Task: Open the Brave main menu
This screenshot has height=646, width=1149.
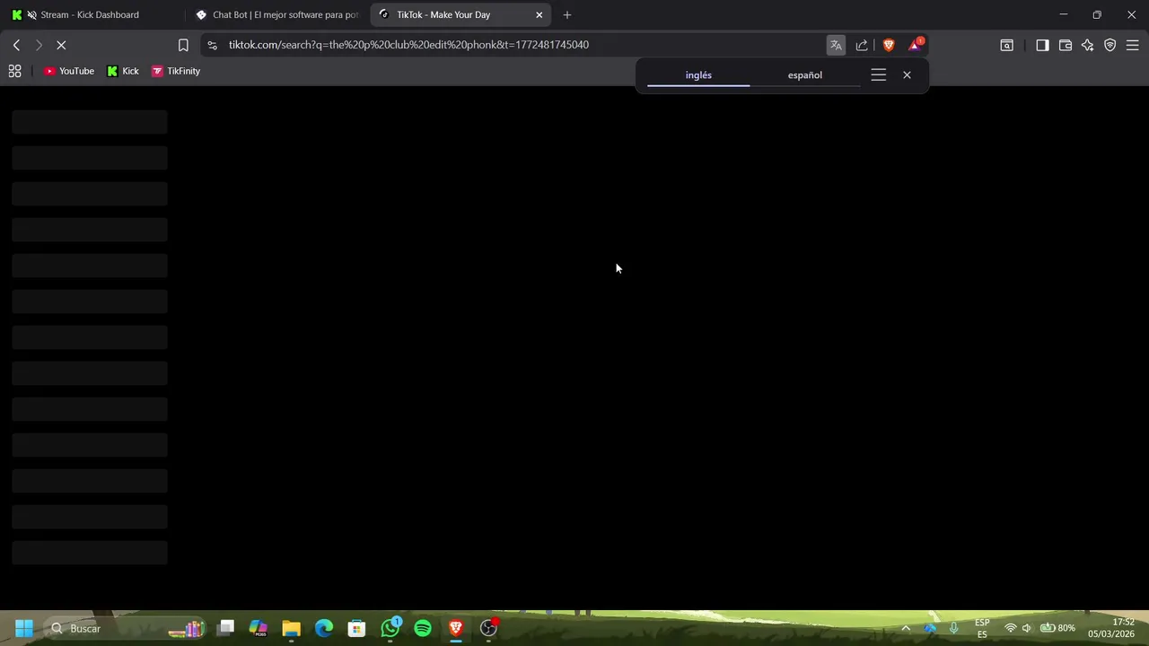Action: [1133, 45]
